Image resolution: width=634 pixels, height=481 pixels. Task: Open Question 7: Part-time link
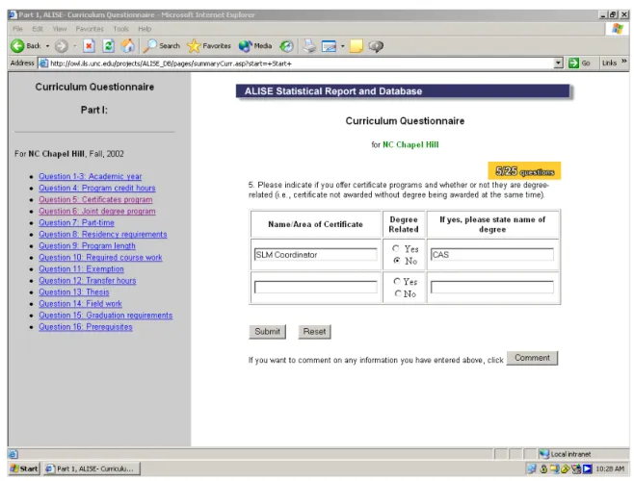click(x=76, y=223)
